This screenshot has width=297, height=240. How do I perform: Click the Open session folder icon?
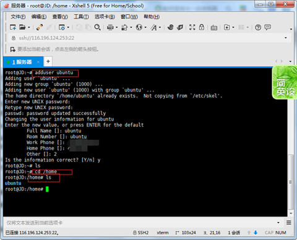(22, 27)
